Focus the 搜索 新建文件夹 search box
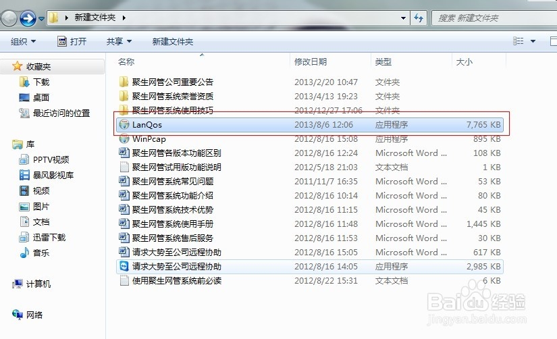Viewport: 557px width, 339px height. [x=494, y=18]
